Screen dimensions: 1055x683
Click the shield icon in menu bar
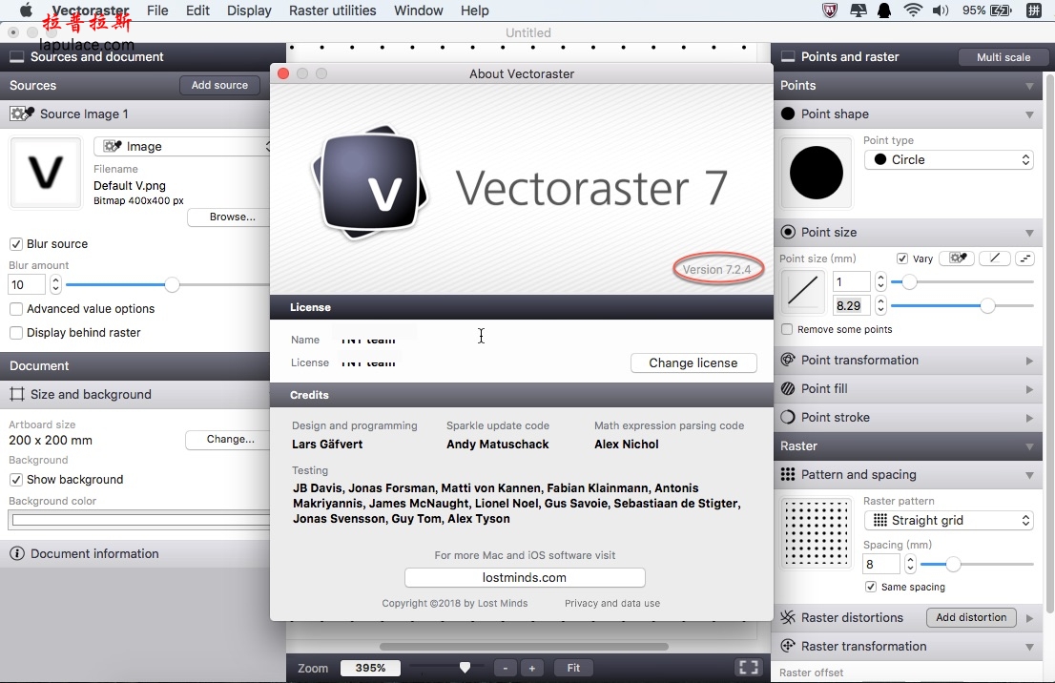(x=830, y=10)
